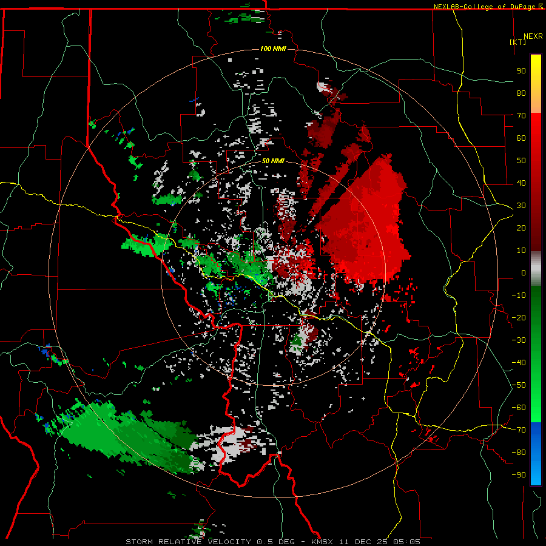This screenshot has height=546, width=546.
Task: Click the -90 value on velocity scale
Action: click(519, 475)
